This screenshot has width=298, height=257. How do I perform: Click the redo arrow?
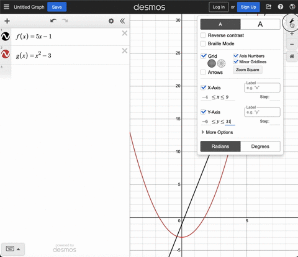(x=65, y=21)
